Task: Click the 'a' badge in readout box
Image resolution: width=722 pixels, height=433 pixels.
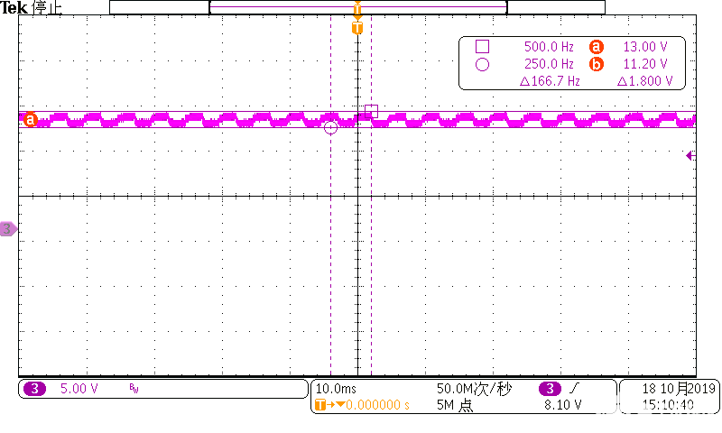Action: point(597,47)
